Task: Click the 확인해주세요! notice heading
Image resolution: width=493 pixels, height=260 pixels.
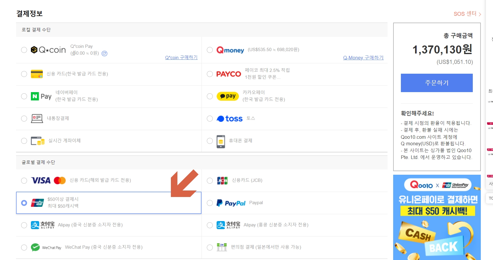Action: tap(417, 113)
